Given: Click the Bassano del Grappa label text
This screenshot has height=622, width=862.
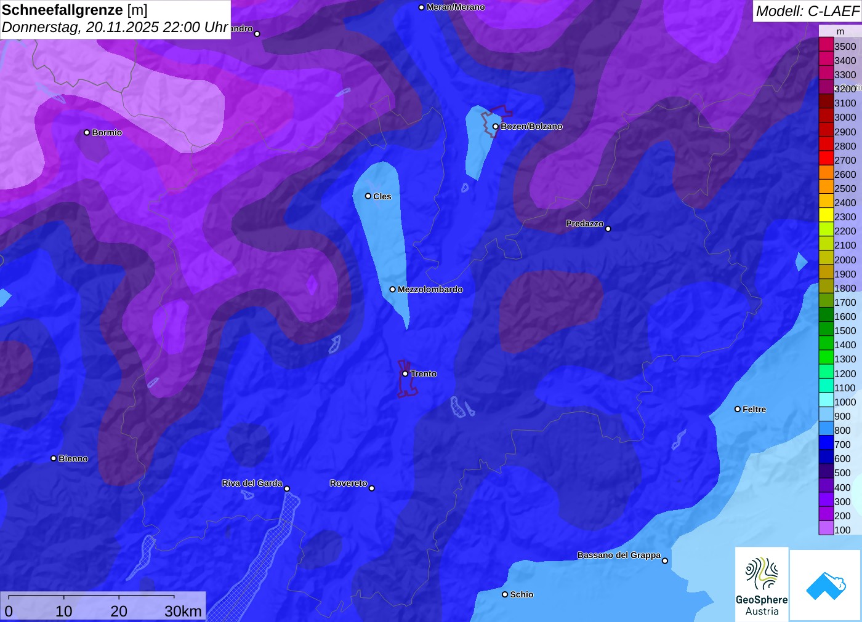Looking at the screenshot, I should (619, 555).
